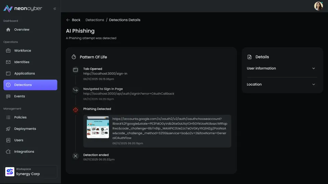The height and width of the screenshot is (184, 328).
Task: Click 'A Phishing attempt was detected' text
Action: click(91, 38)
